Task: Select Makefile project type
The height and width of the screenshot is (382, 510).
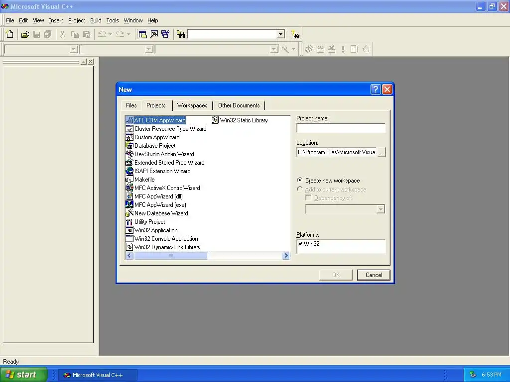Action: pos(140,179)
